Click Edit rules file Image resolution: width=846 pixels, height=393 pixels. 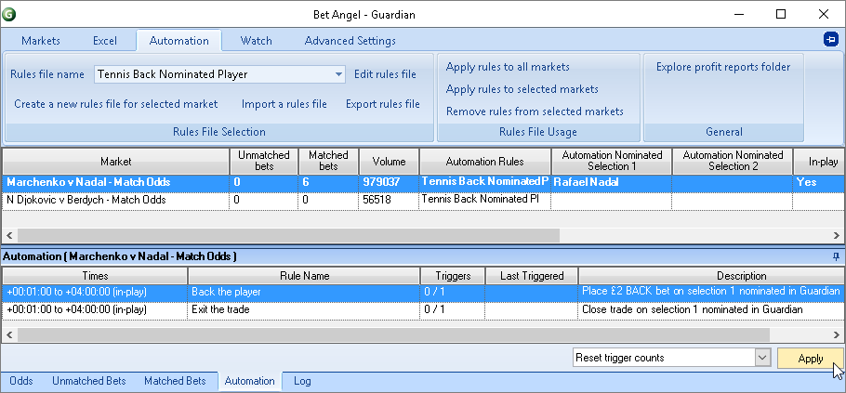(x=385, y=74)
